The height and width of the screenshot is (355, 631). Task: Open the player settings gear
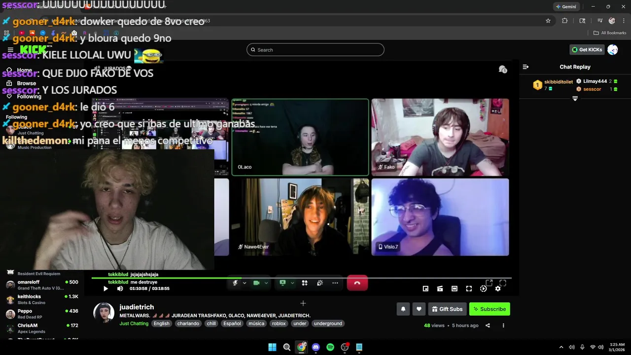click(498, 288)
